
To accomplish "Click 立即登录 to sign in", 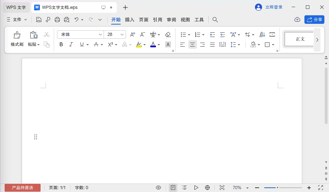I will tap(274, 7).
